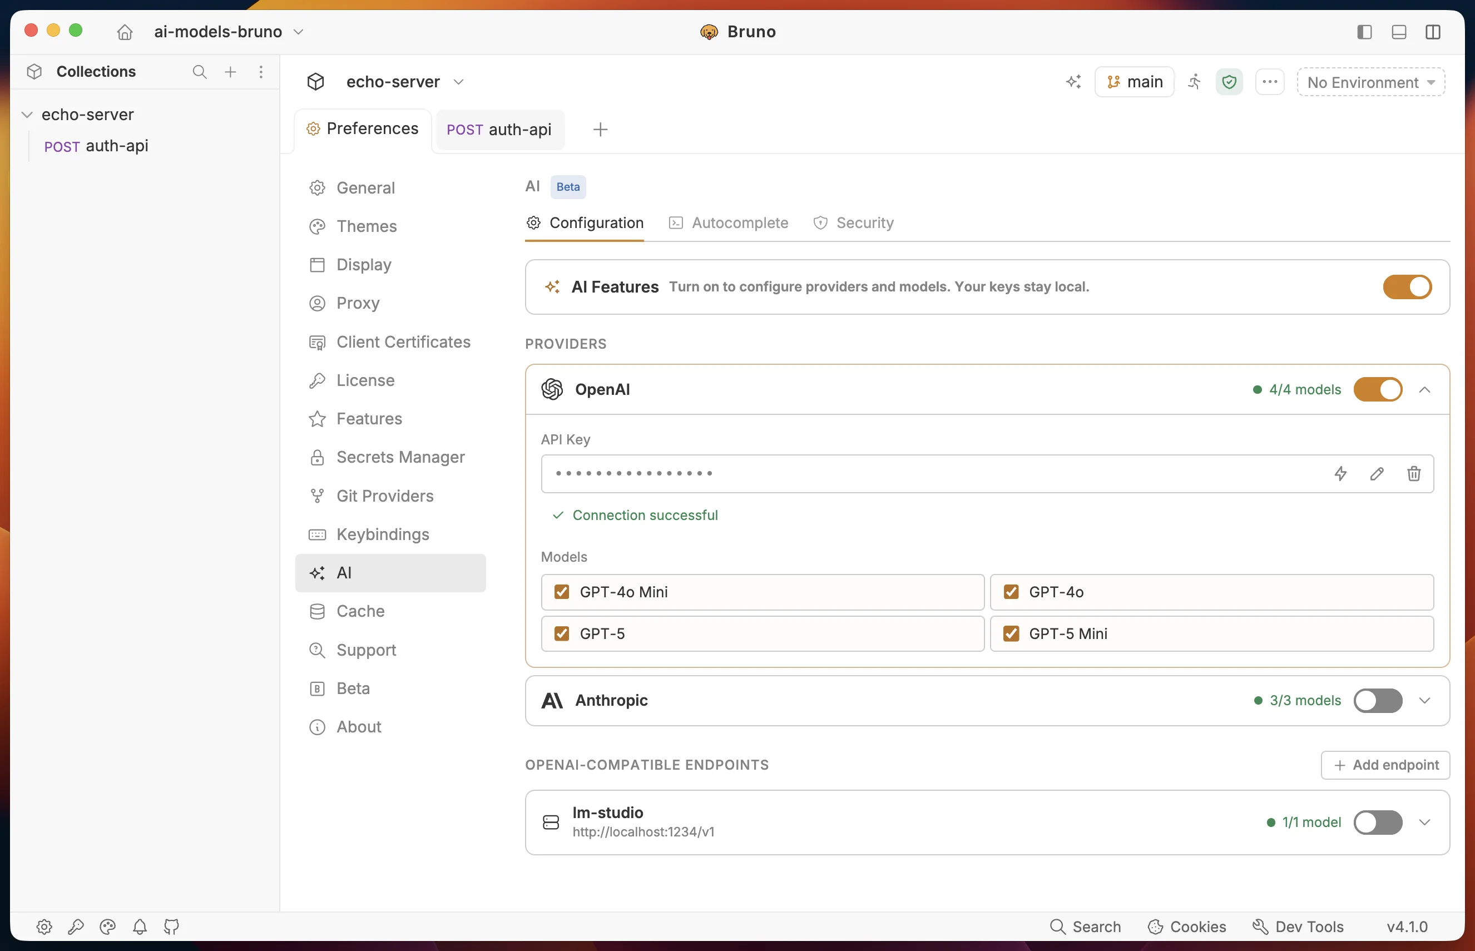Open notifications bell in status bar

tap(140, 927)
